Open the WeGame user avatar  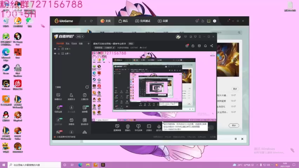tap(215, 21)
